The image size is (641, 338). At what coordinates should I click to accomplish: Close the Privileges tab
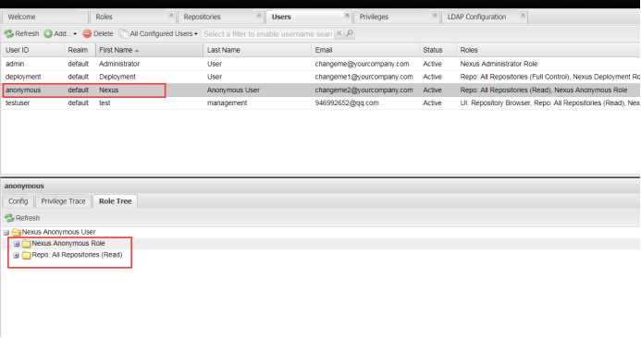click(x=435, y=16)
